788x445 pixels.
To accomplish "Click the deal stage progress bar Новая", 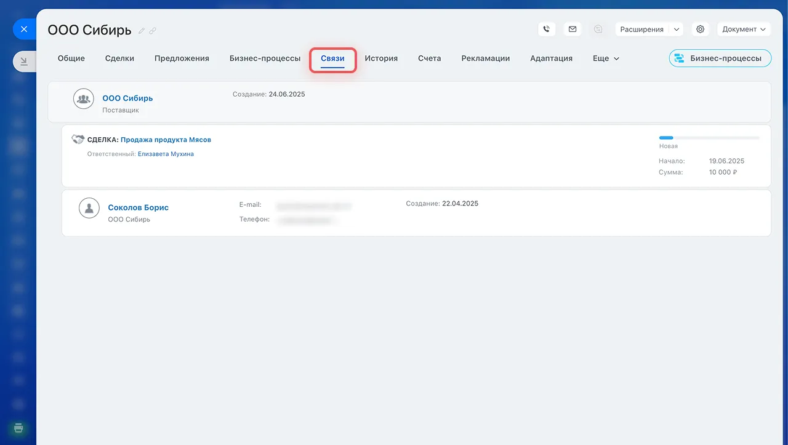I will [709, 138].
